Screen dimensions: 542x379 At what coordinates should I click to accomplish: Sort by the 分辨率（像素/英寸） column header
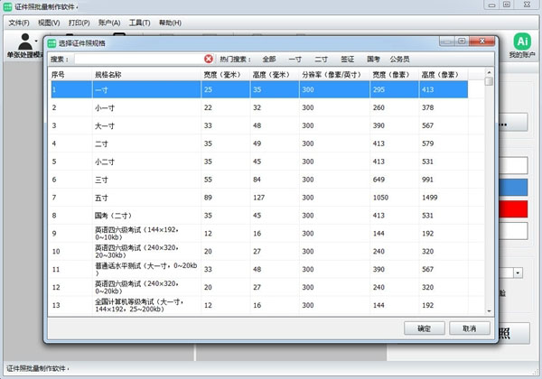point(334,75)
